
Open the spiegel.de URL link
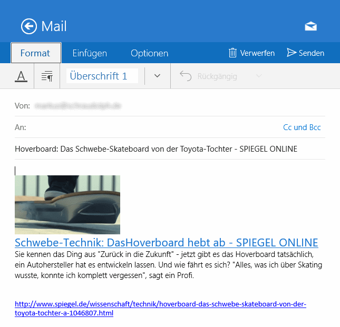pos(160,309)
